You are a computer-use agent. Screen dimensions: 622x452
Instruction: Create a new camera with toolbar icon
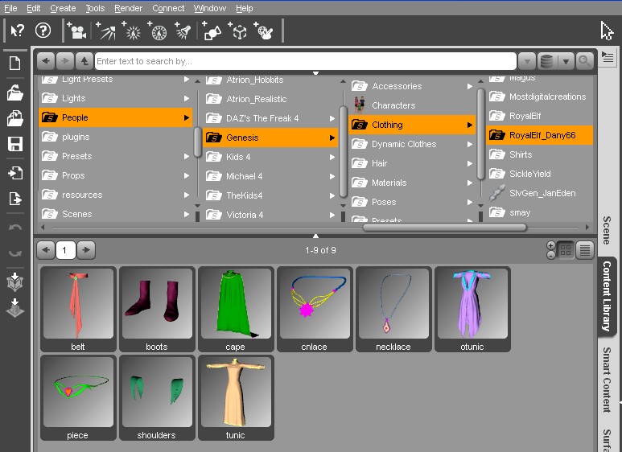[x=76, y=31]
